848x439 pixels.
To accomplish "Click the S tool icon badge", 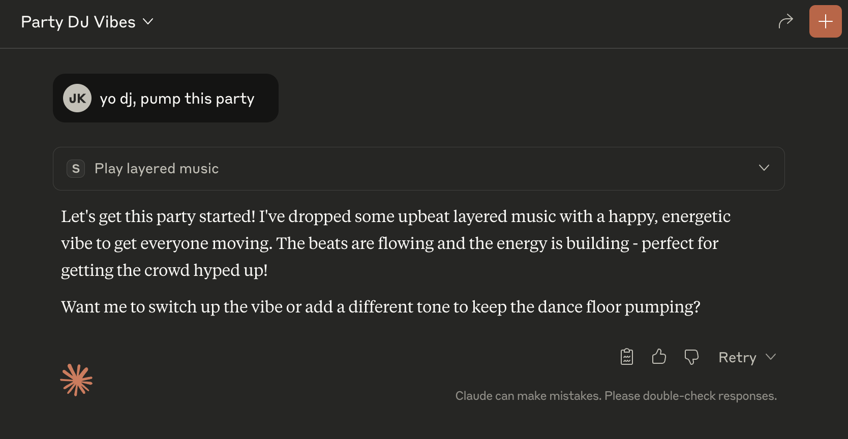I will pos(76,169).
